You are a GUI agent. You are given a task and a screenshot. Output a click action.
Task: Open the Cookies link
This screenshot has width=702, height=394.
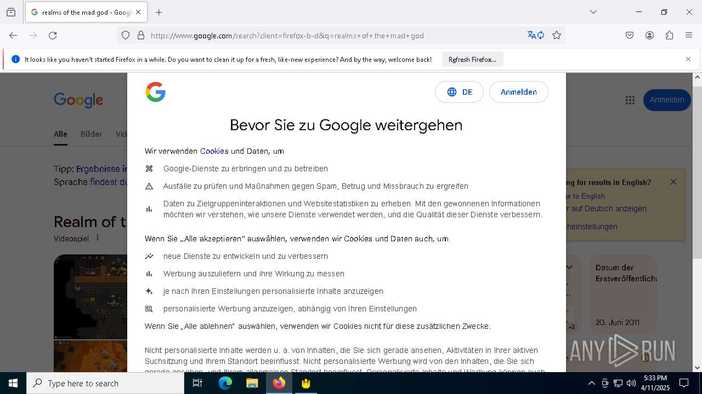(x=214, y=151)
